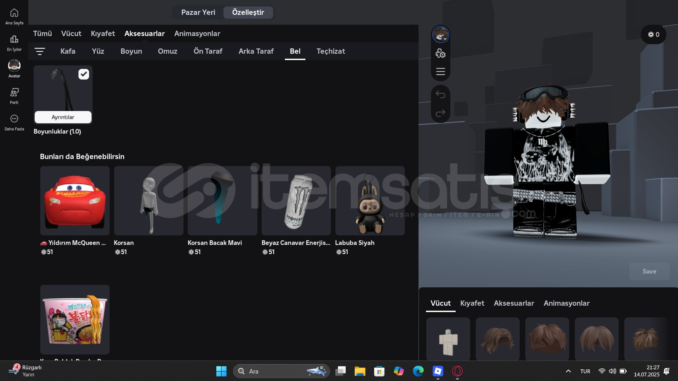
Task: Open Microsoft Edge on taskbar
Action: [418, 371]
